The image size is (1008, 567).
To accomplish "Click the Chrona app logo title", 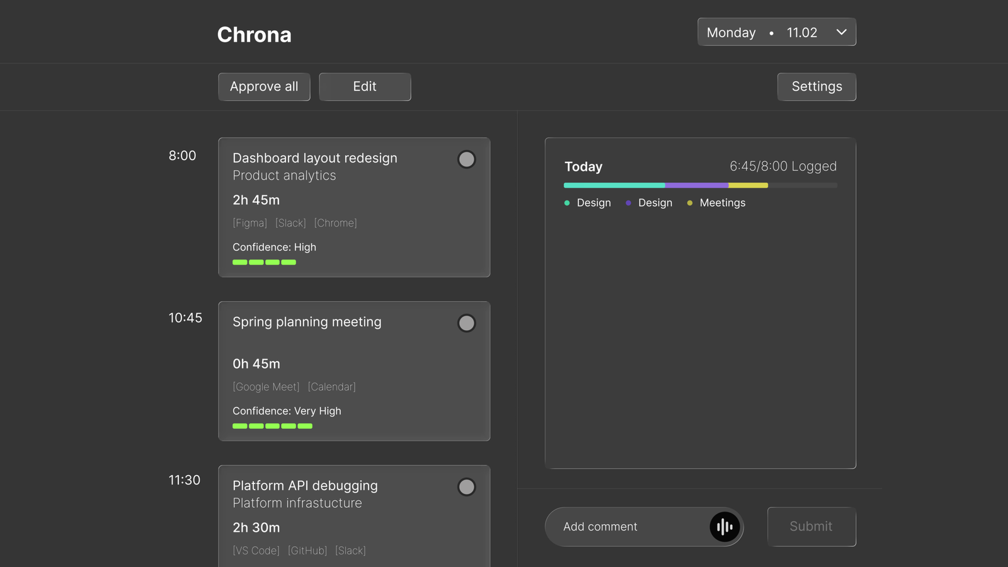I will 255,35.
